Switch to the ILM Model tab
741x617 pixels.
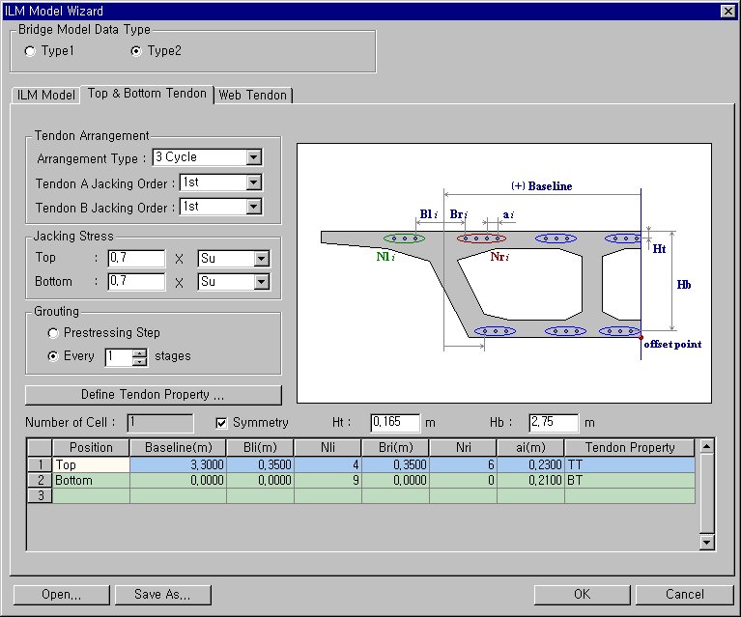45,95
